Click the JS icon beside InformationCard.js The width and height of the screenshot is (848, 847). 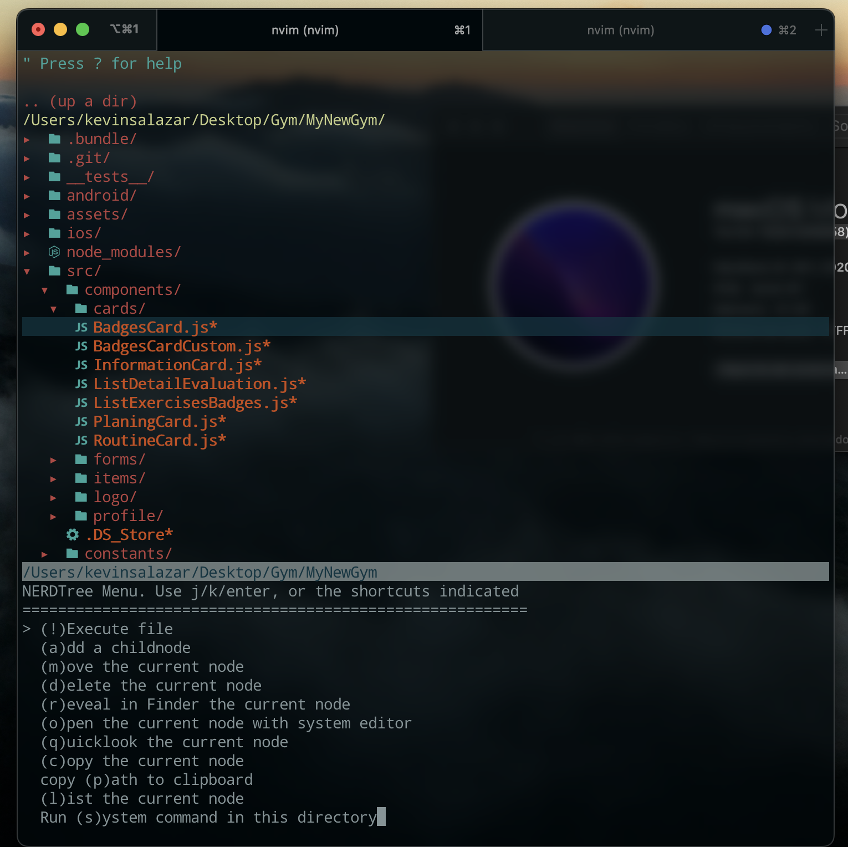[x=81, y=365]
